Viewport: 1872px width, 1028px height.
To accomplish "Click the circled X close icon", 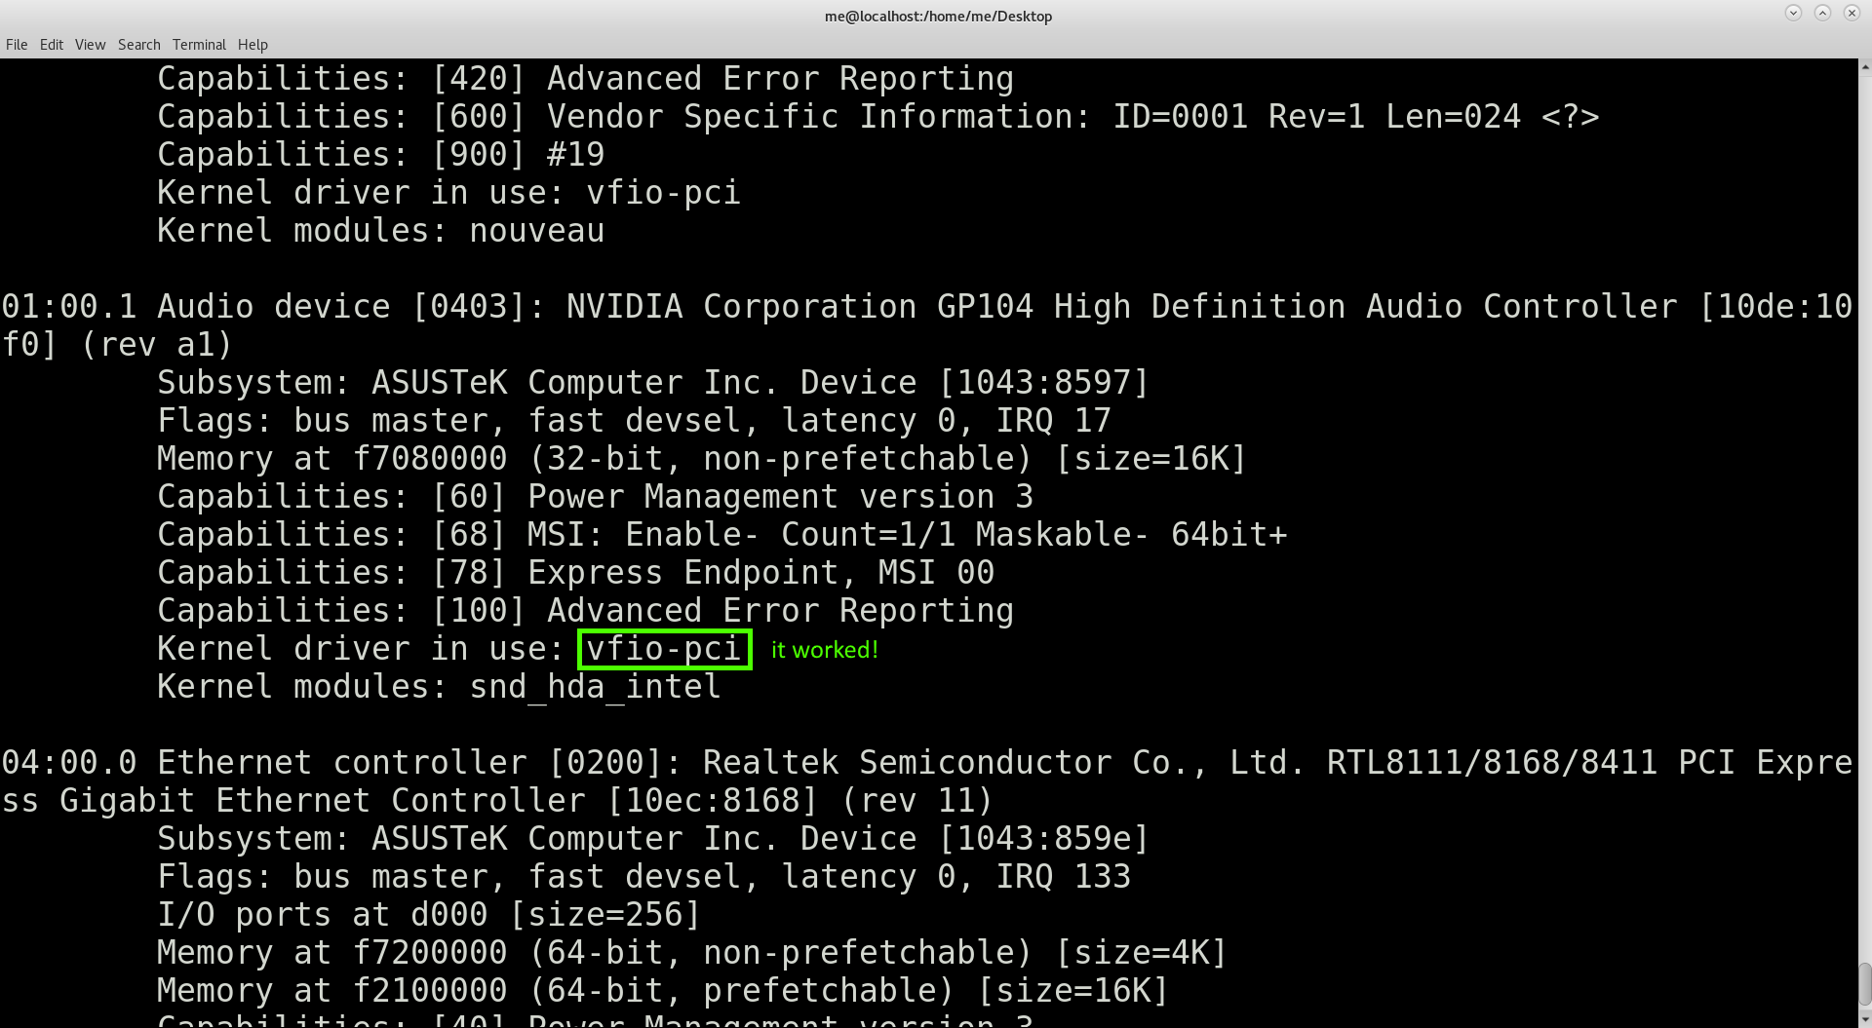I will pos(1851,13).
